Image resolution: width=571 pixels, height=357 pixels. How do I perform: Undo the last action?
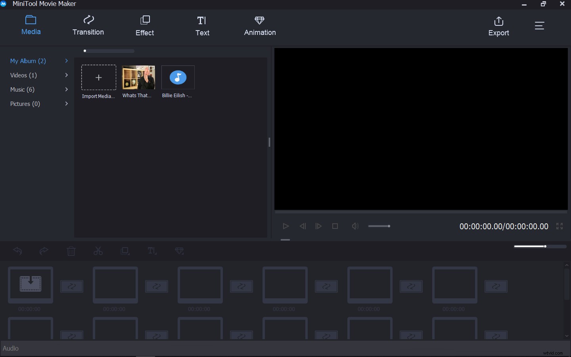click(17, 251)
